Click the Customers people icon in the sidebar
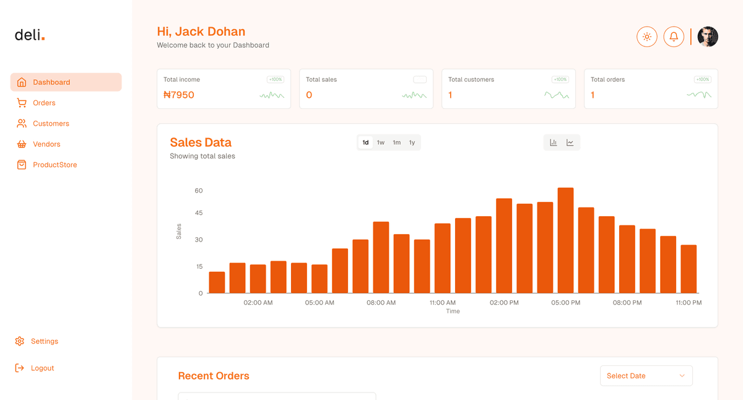This screenshot has width=743, height=400. click(x=22, y=123)
